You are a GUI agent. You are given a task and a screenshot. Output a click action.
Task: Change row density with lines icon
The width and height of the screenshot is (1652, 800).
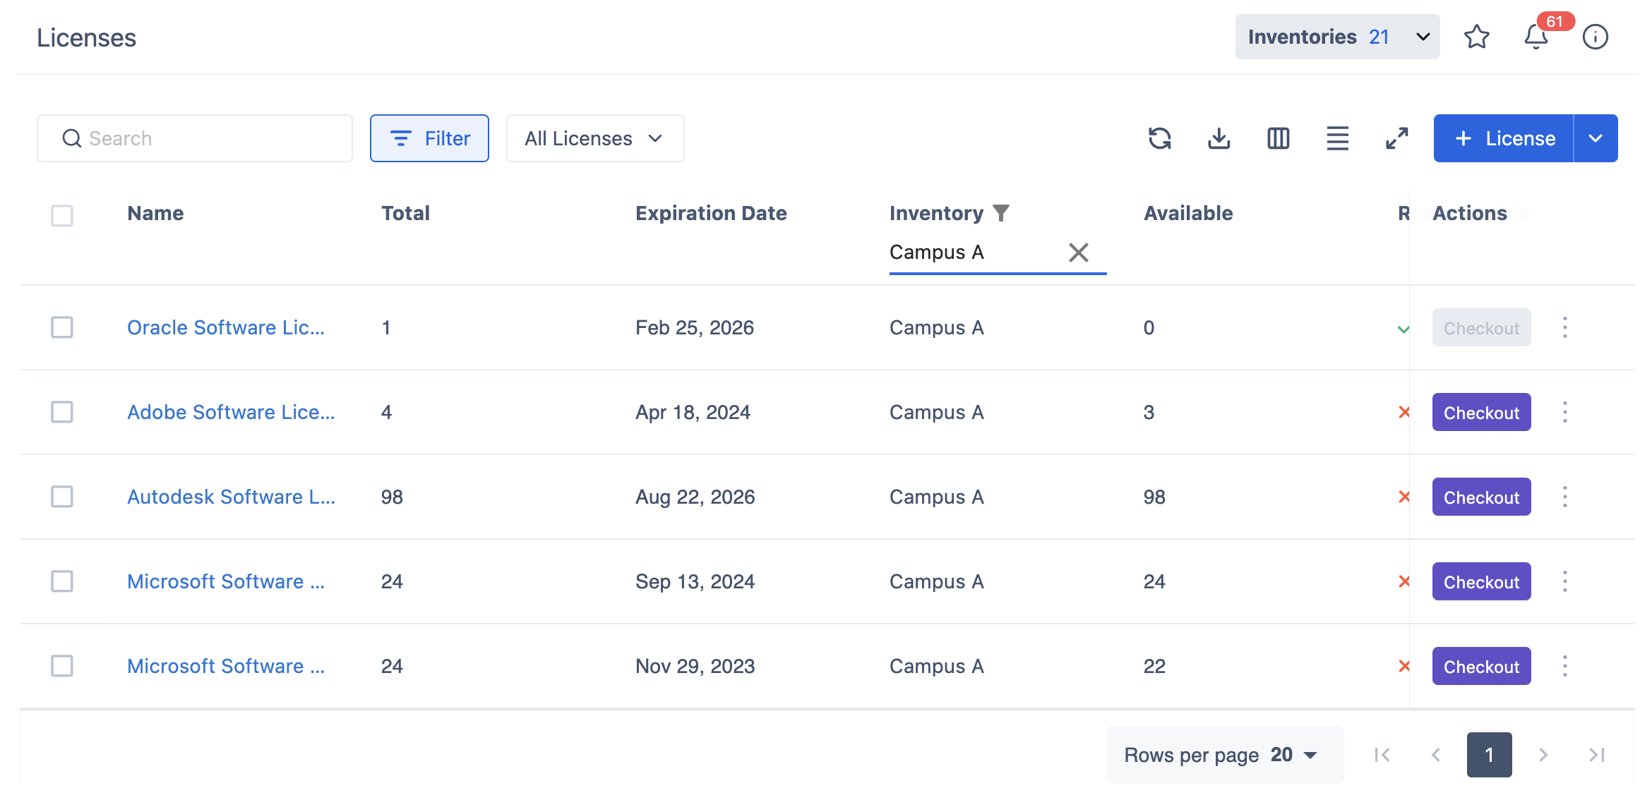[1337, 138]
